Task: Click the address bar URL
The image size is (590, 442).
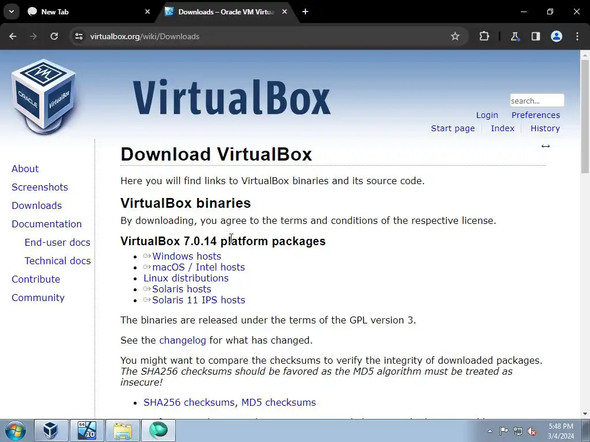Action: (x=145, y=36)
